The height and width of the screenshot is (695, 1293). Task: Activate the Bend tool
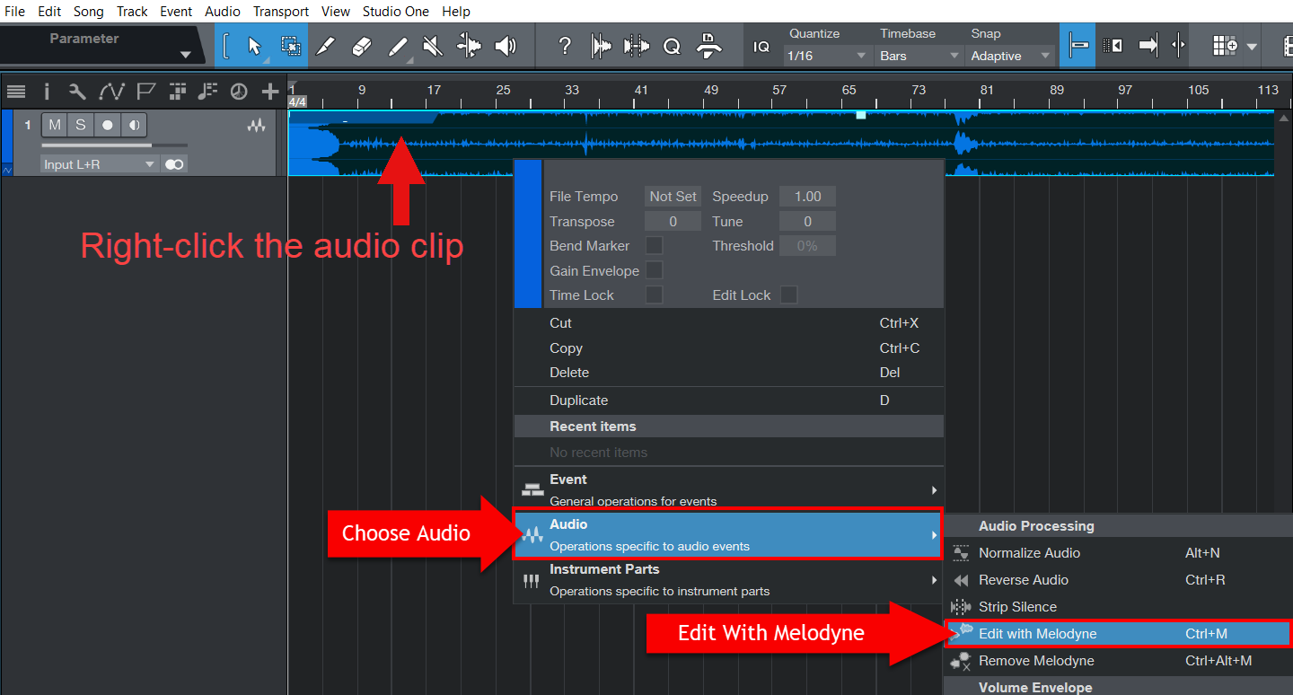(x=467, y=45)
